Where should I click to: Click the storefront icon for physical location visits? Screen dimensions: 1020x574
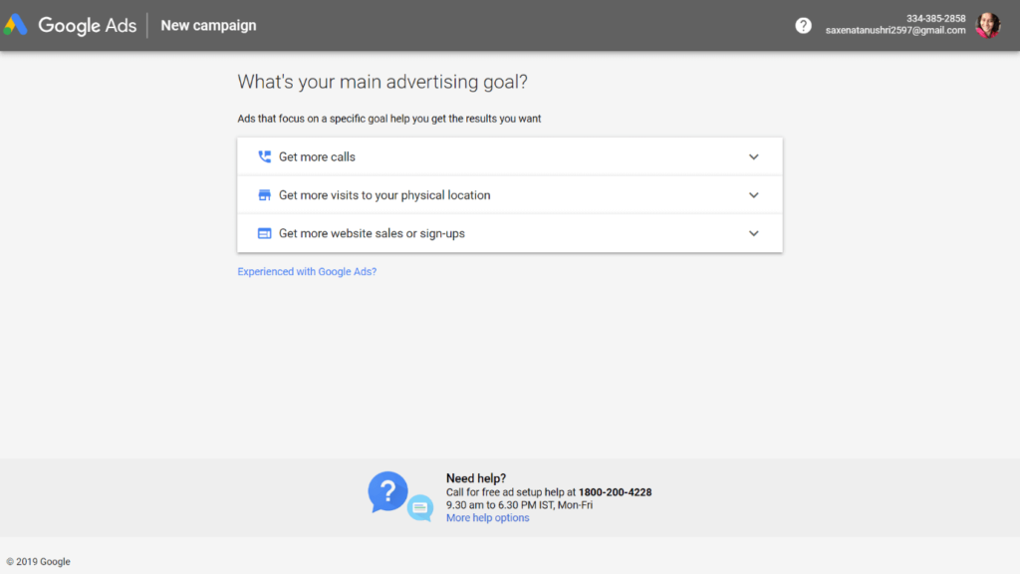264,195
